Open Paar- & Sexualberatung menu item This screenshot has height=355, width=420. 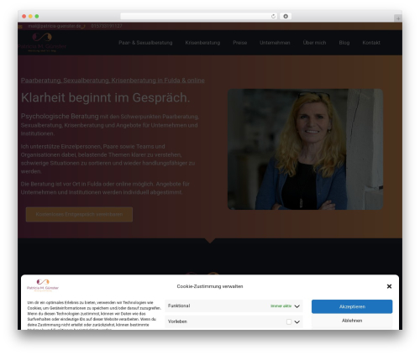[145, 43]
